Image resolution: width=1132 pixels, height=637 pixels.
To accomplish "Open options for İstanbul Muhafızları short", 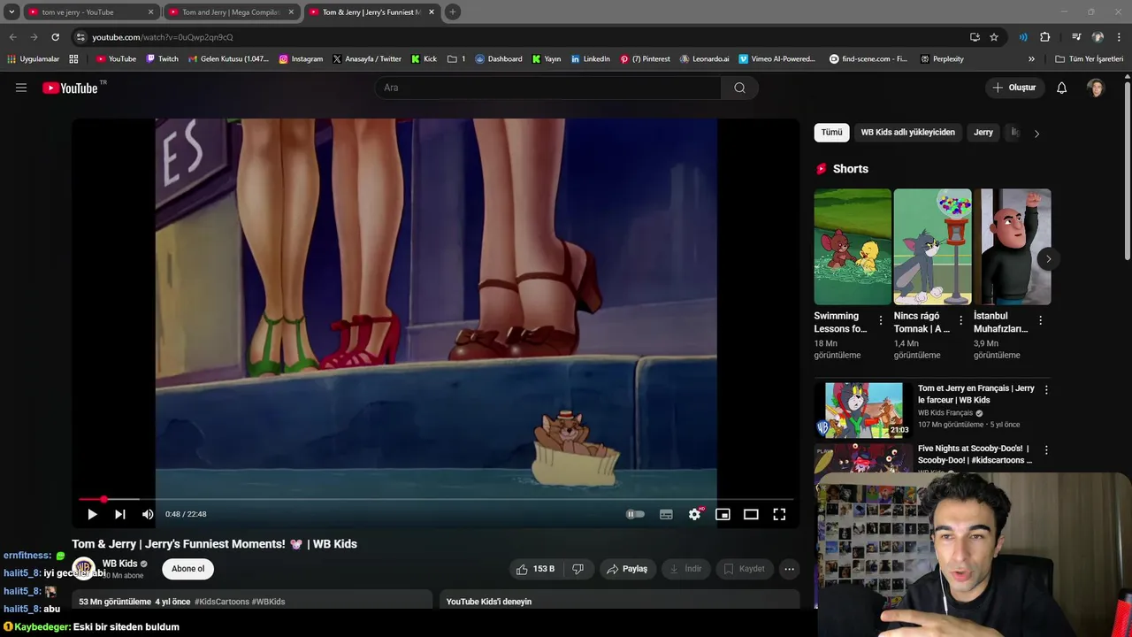I will [x=1040, y=320].
